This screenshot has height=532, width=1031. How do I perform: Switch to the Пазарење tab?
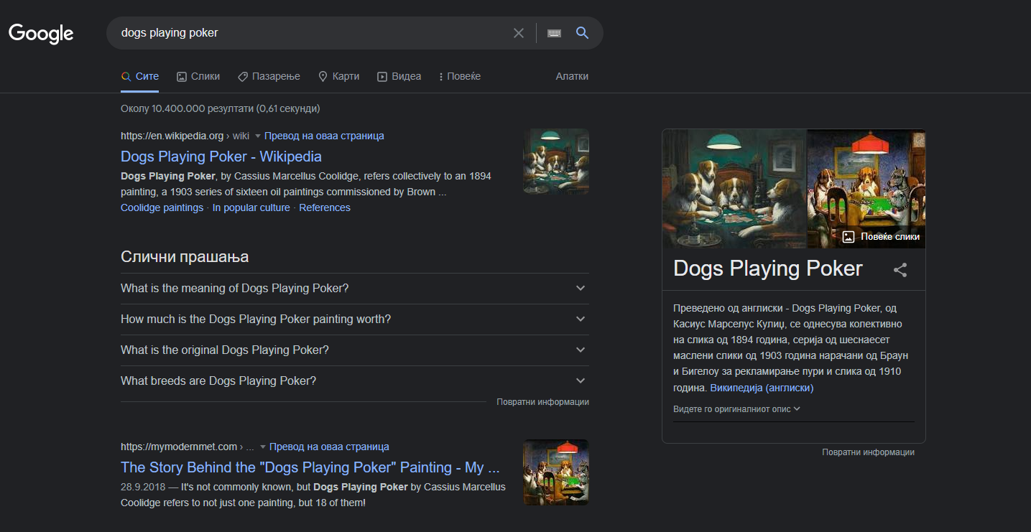coord(269,76)
